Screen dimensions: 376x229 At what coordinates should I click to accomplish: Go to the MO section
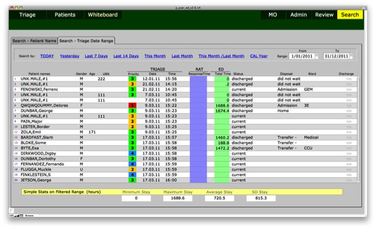(272, 15)
